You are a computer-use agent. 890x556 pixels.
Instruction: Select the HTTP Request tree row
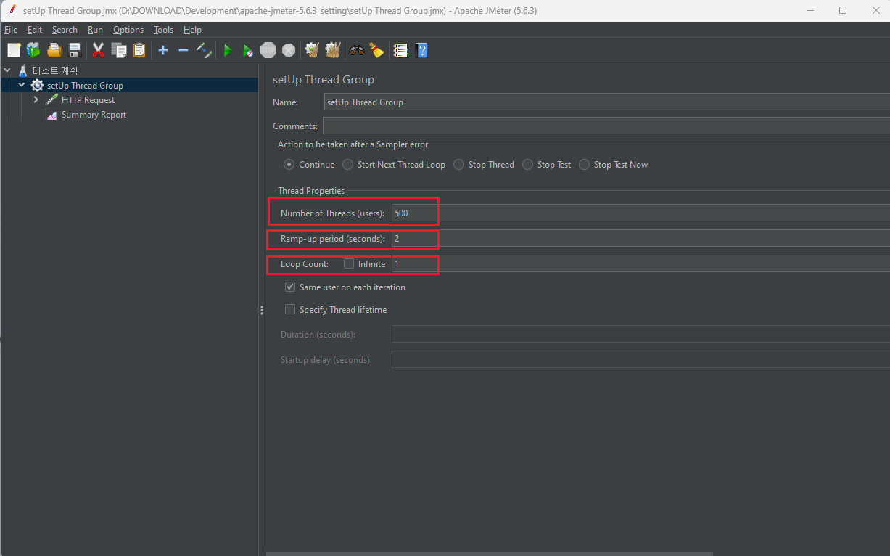[88, 100]
